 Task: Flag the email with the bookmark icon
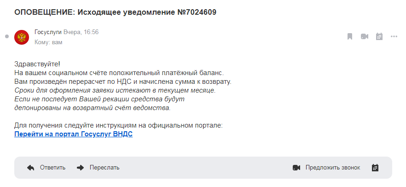(x=350, y=36)
